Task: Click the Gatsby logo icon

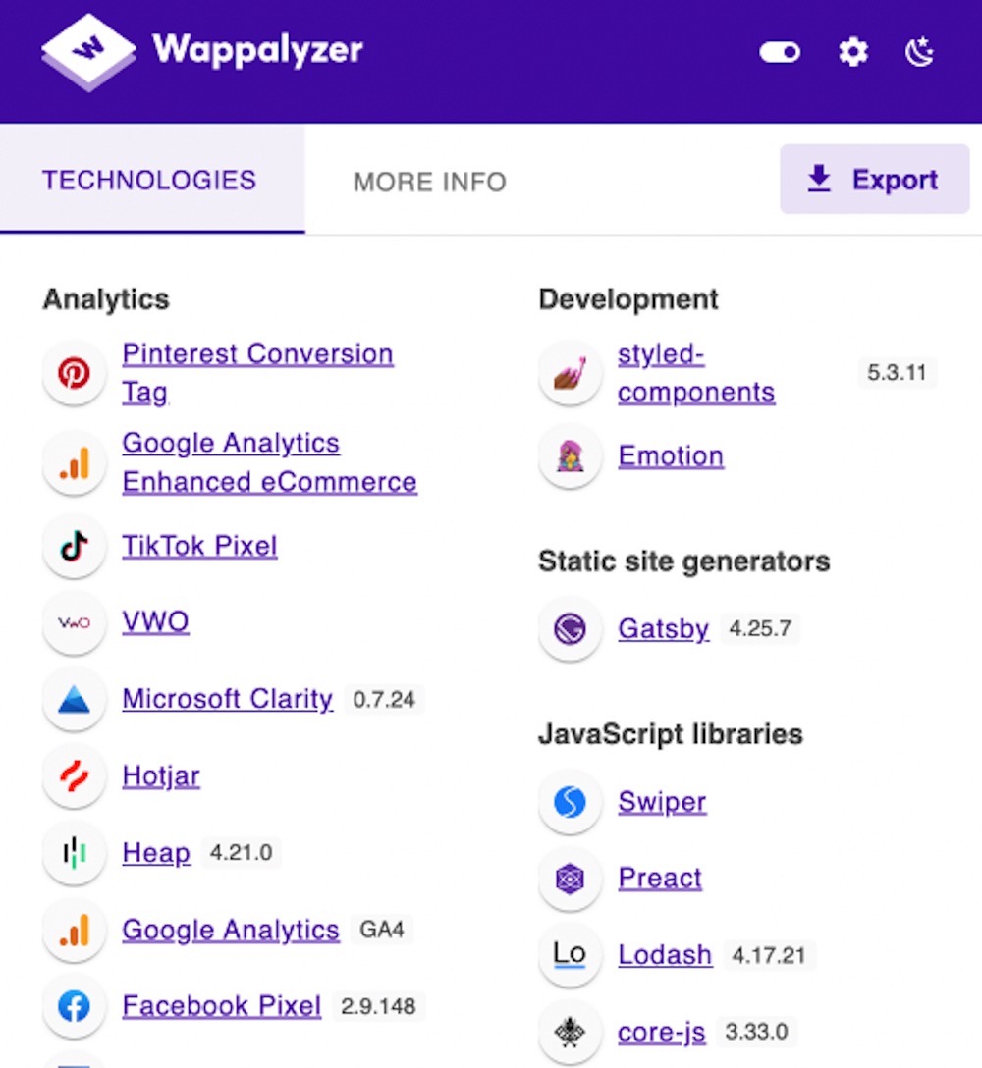Action: [571, 628]
